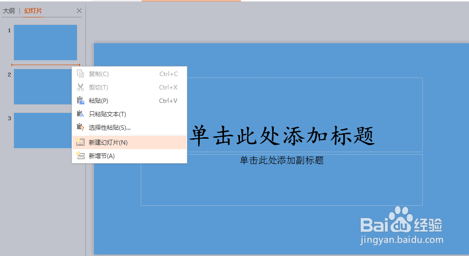Viewport: 469px width, 256px height.
Task: Click the Ctrl+C shortcut text
Action: click(x=169, y=74)
